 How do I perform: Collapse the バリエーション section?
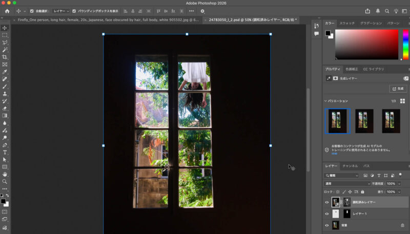325,101
